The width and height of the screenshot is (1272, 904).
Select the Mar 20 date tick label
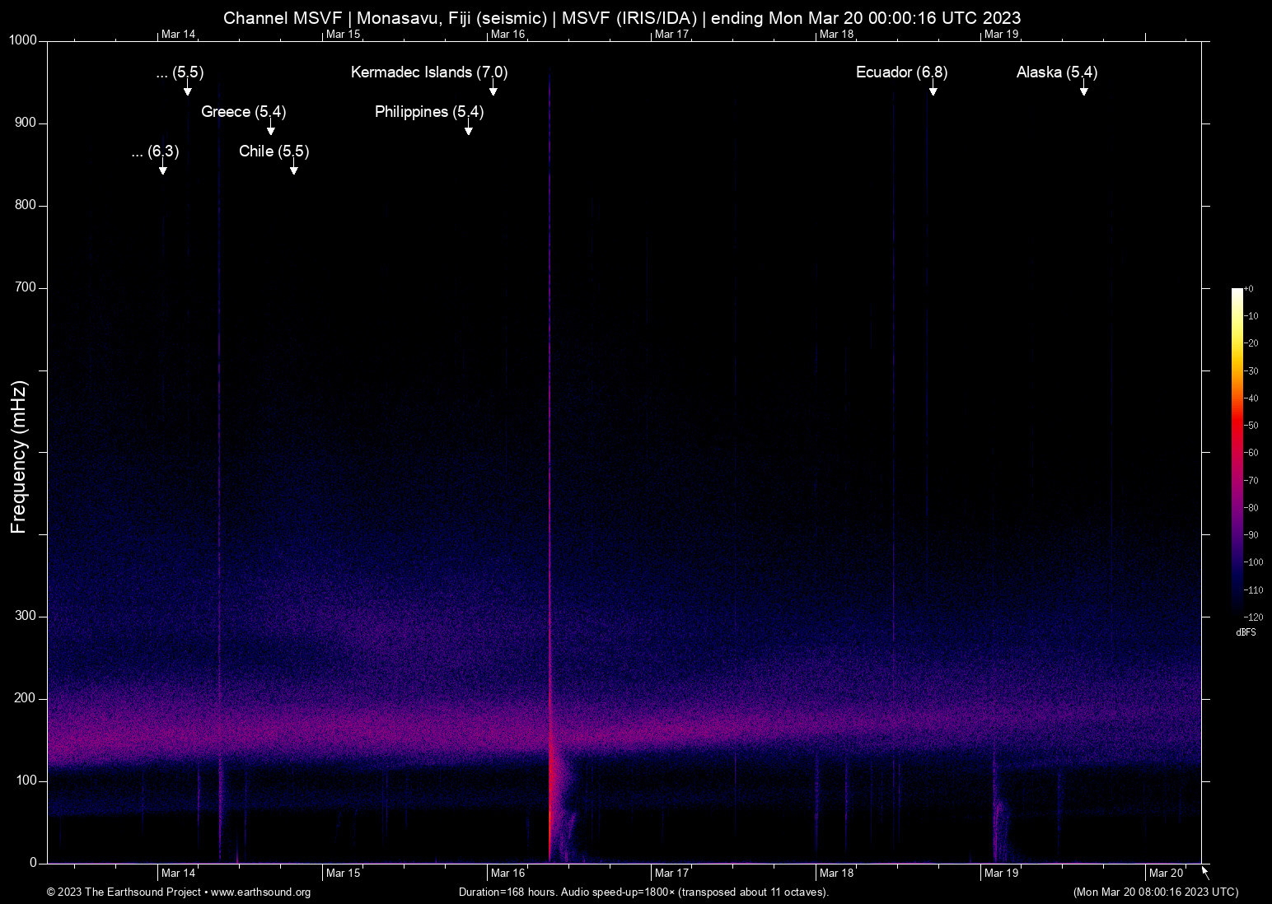1166,873
